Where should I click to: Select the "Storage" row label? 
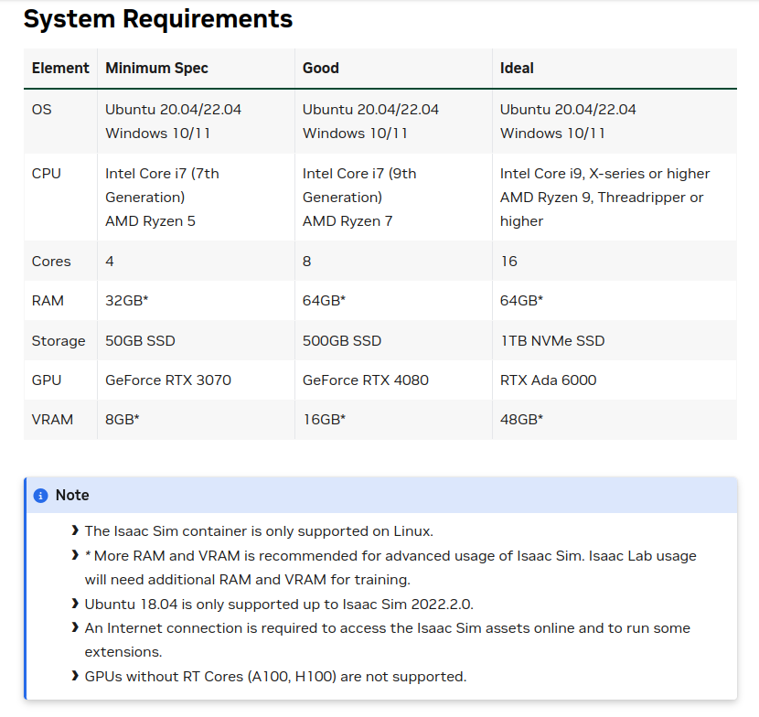pyautogui.click(x=59, y=341)
